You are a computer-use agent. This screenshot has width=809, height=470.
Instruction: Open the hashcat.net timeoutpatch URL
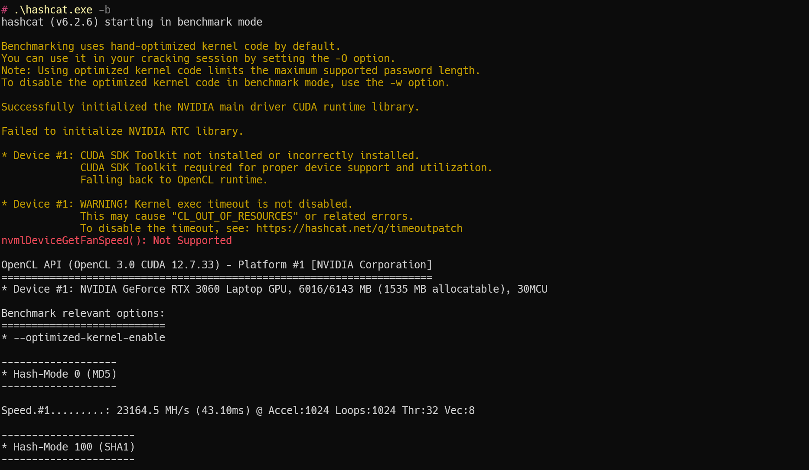[359, 228]
